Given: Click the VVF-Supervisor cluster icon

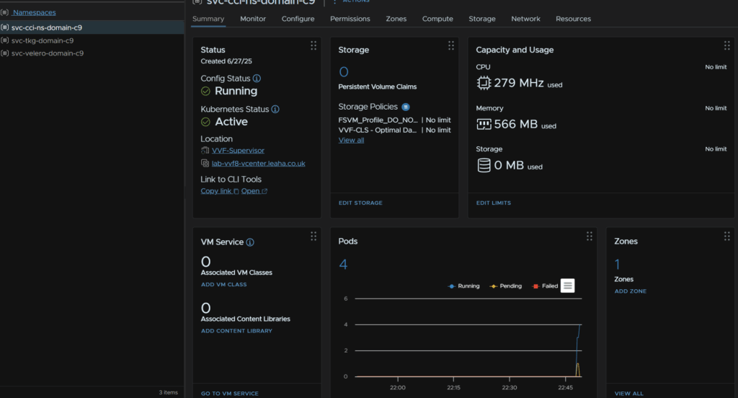Looking at the screenshot, I should point(205,150).
